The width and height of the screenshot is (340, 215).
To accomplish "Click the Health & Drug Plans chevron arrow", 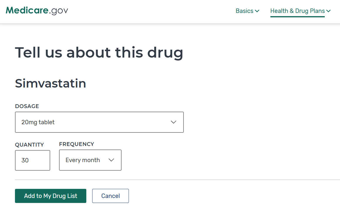I will tap(328, 11).
